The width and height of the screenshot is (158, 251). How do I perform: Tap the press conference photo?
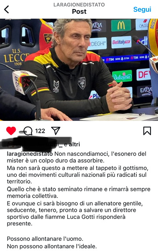coord(79,70)
